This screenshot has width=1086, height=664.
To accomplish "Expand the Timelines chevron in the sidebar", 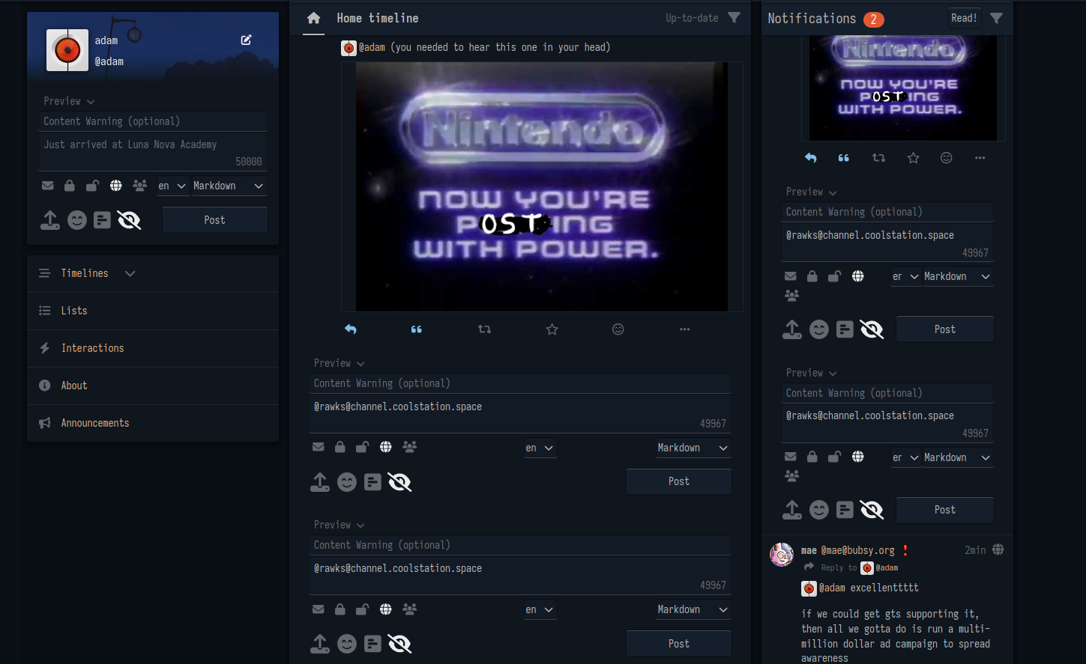I will click(x=130, y=273).
